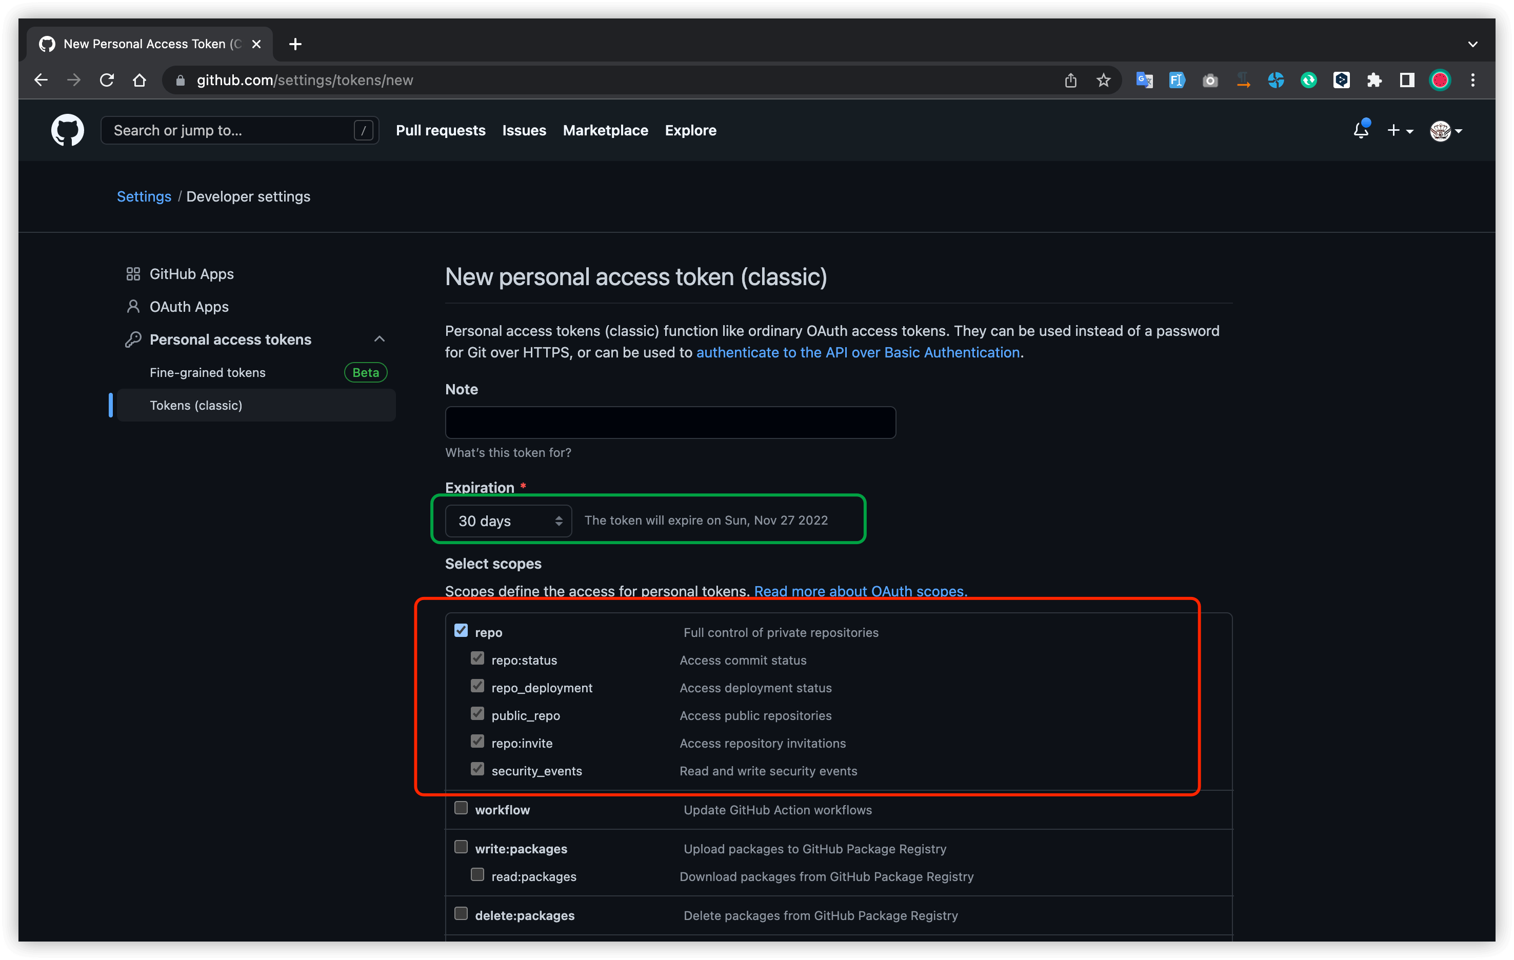Click the Chrome profile avatar
The width and height of the screenshot is (1514, 960).
(1440, 81)
